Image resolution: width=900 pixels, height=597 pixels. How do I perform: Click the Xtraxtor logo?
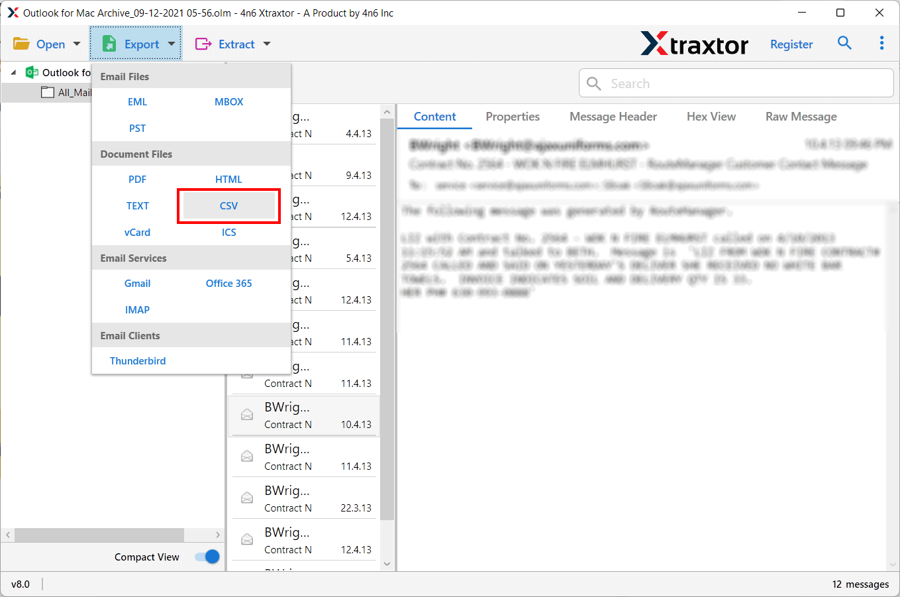coord(694,44)
